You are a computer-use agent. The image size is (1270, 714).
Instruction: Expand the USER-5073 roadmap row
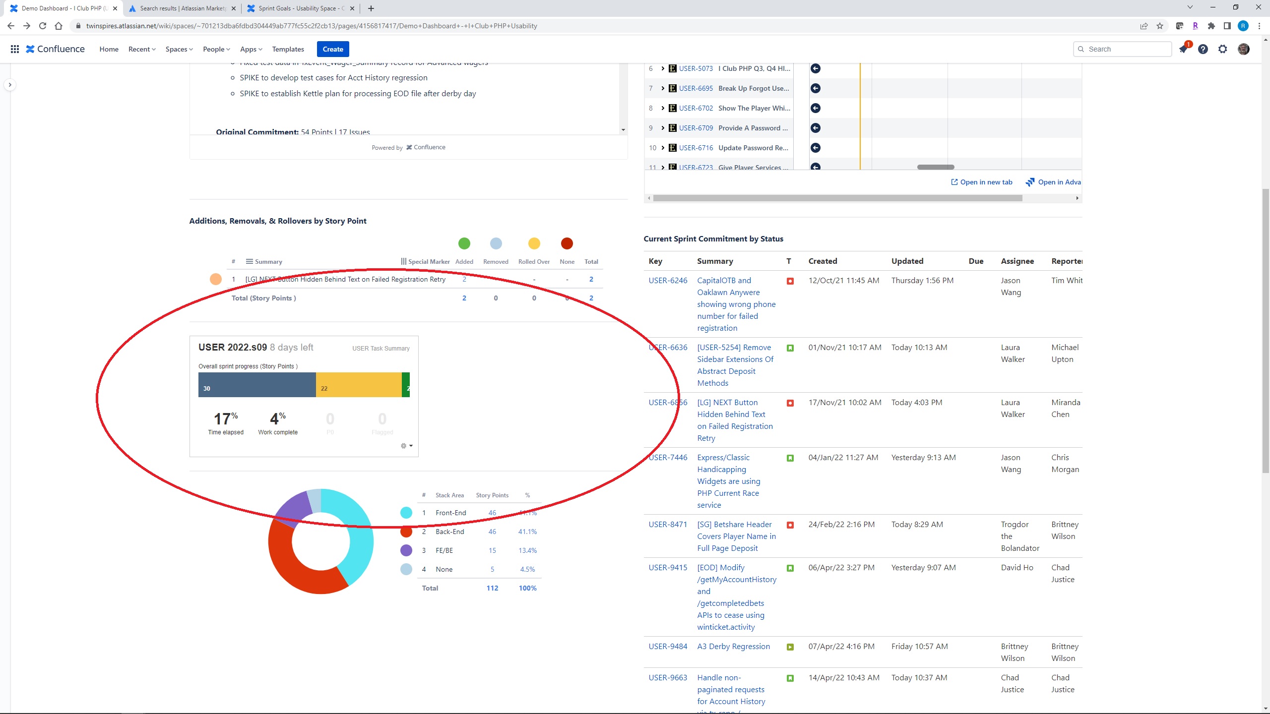click(x=663, y=68)
